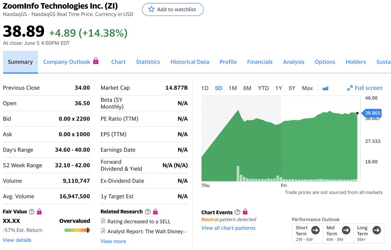The width and height of the screenshot is (391, 250).
Task: Click the Day's Range value 34.60 - 40.00
Action: (x=72, y=150)
